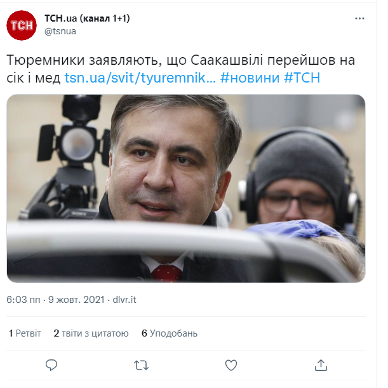View the 2 твіти з цитатою list

pos(91,333)
